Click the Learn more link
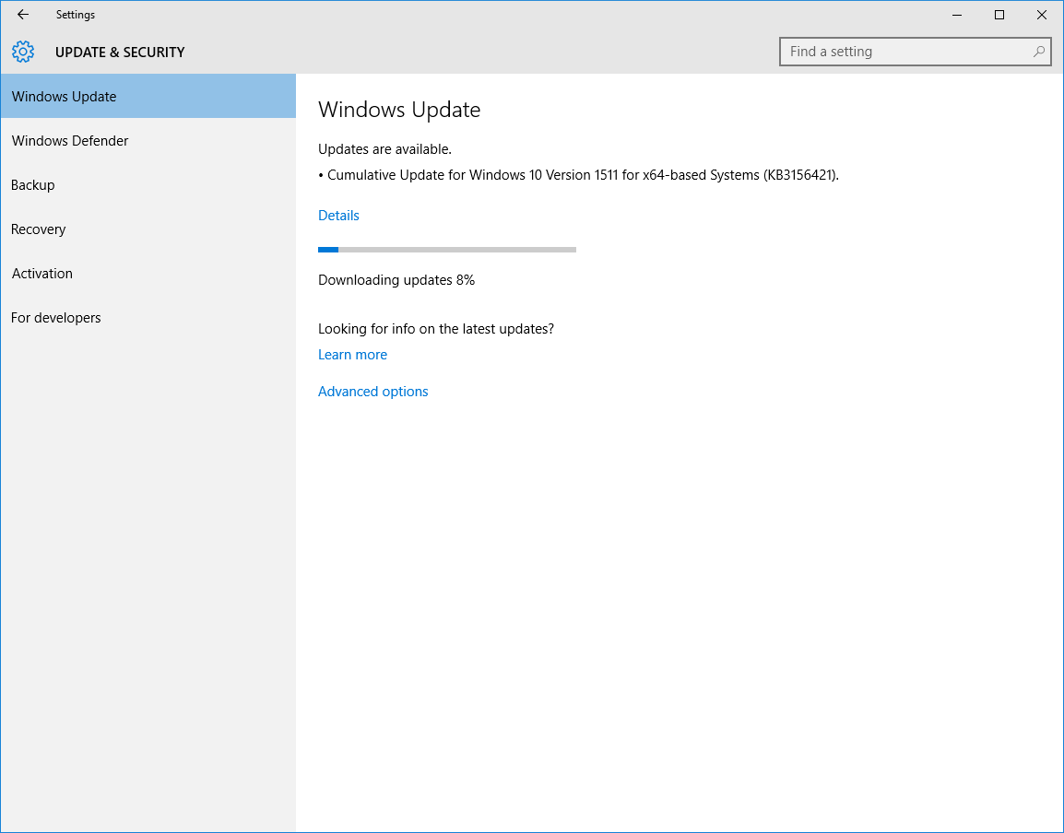Screen dimensions: 1064x833 click(x=352, y=355)
